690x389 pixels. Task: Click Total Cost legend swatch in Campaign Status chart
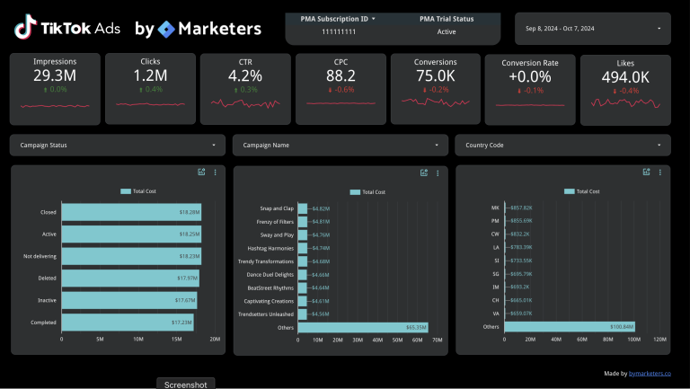[125, 191]
